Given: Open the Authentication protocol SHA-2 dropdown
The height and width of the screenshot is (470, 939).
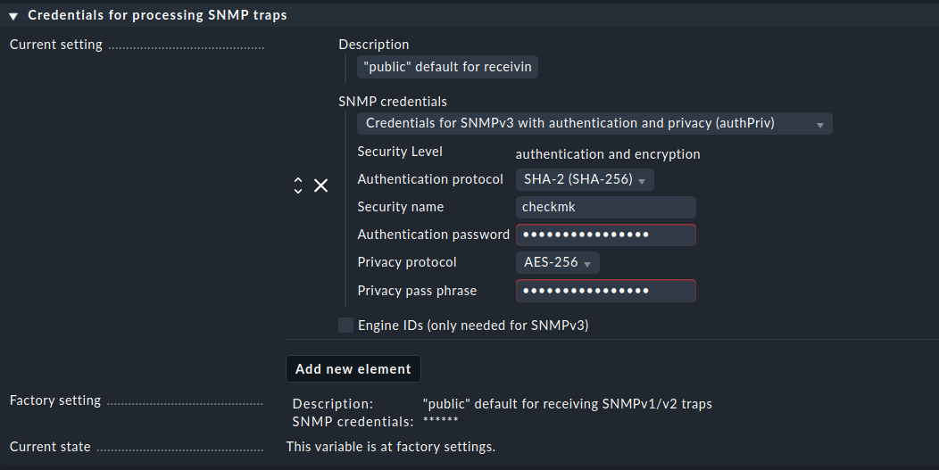Looking at the screenshot, I should click(585, 180).
